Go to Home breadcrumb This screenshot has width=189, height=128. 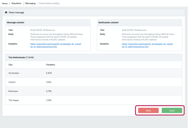[x=5, y=4]
